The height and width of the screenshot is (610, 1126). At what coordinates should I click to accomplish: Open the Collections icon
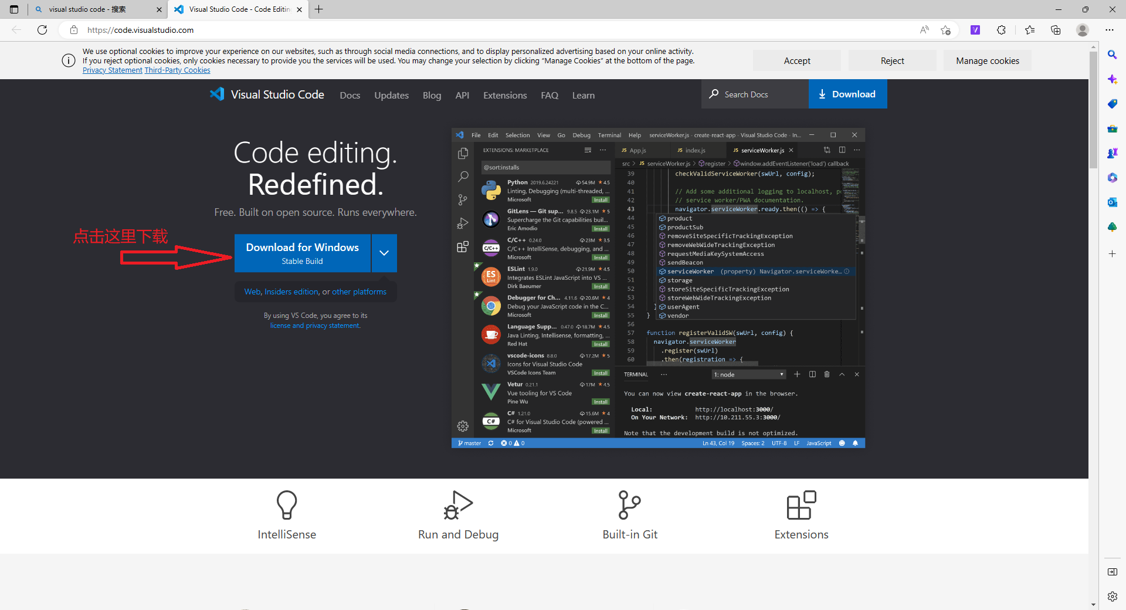[1056, 30]
